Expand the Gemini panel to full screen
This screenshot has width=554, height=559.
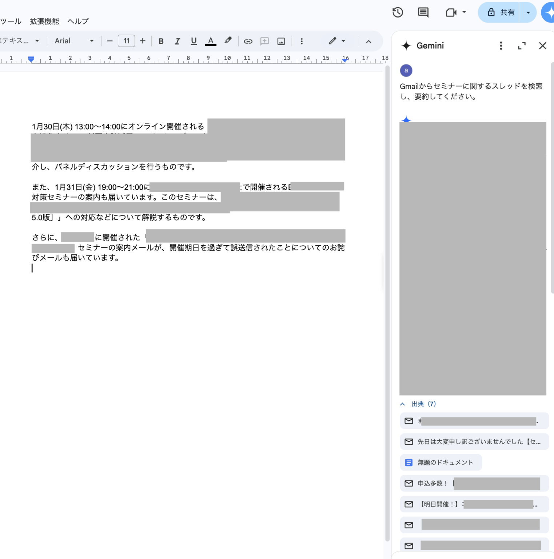click(x=522, y=46)
